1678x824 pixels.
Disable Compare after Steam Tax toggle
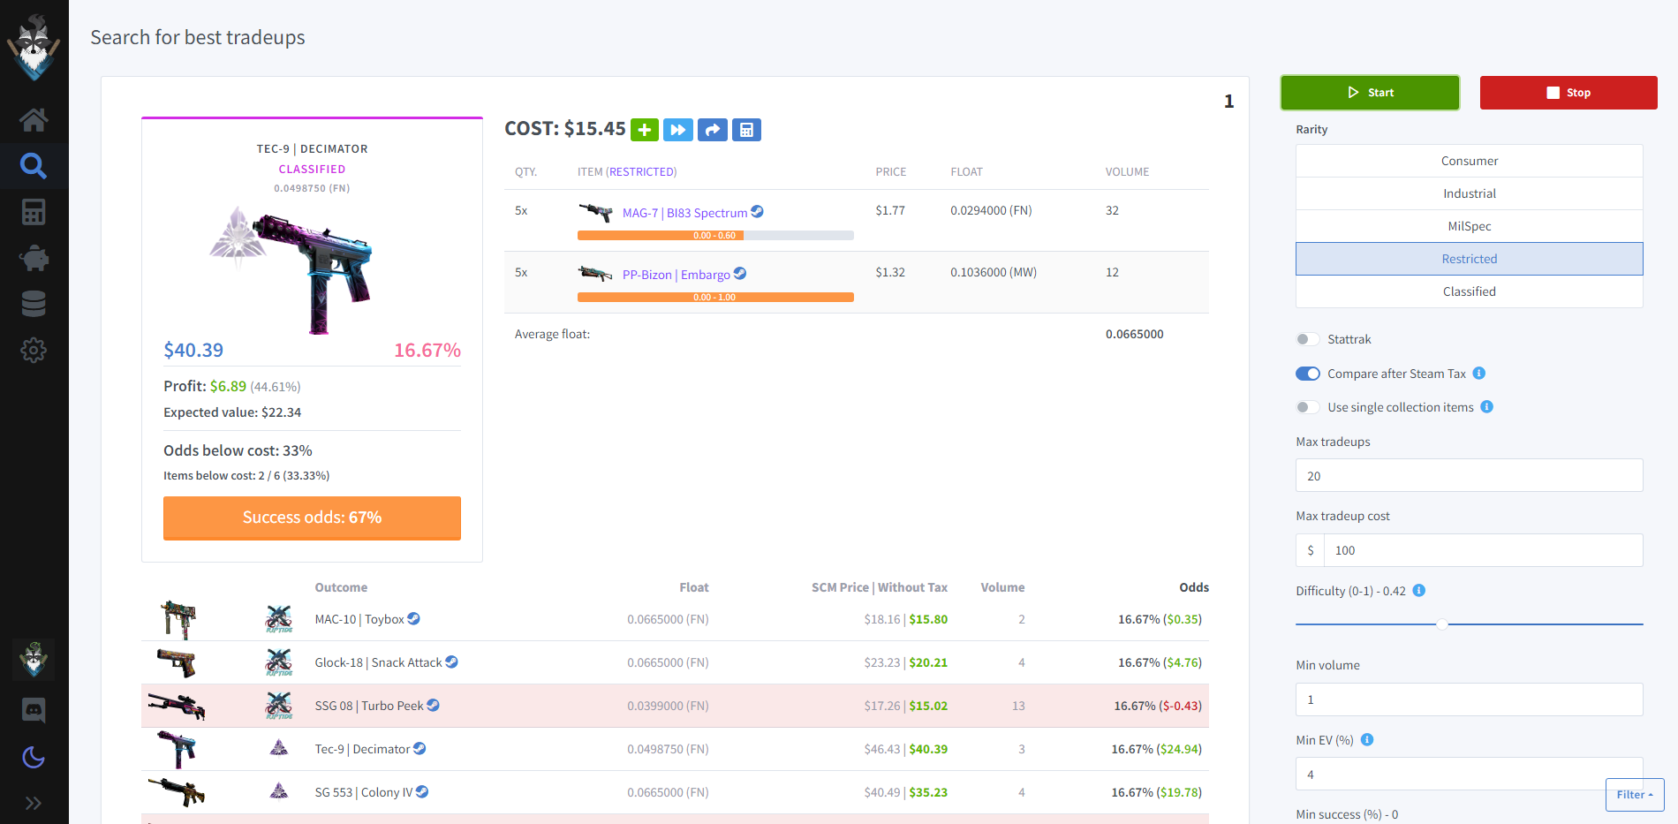[x=1307, y=374]
